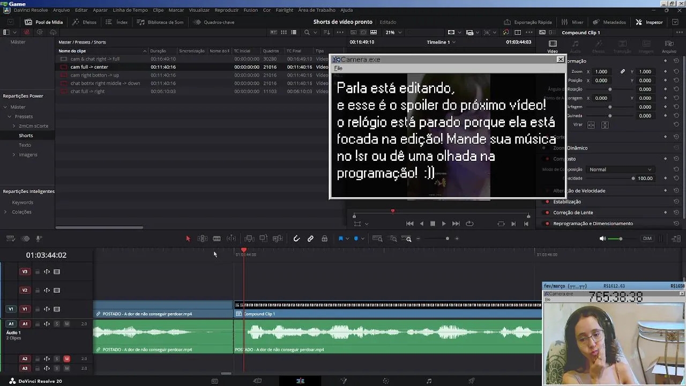Choose the Blade edit tool
Image resolution: width=686 pixels, height=386 pixels.
pyautogui.click(x=217, y=239)
